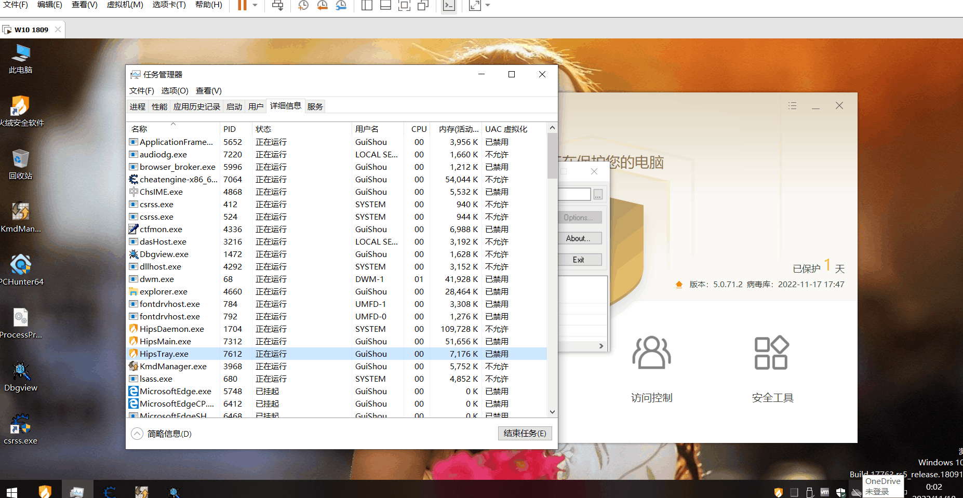This screenshot has height=498, width=963.
Task: Click the Exit button
Action: [580, 260]
